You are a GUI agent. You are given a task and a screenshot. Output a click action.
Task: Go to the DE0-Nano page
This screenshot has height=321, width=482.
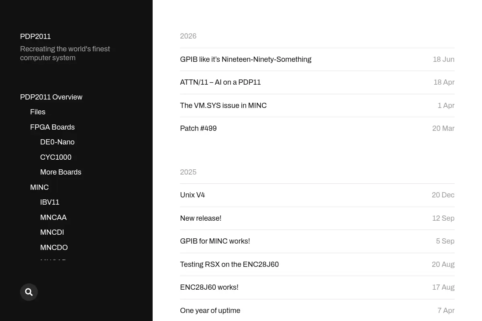[57, 142]
